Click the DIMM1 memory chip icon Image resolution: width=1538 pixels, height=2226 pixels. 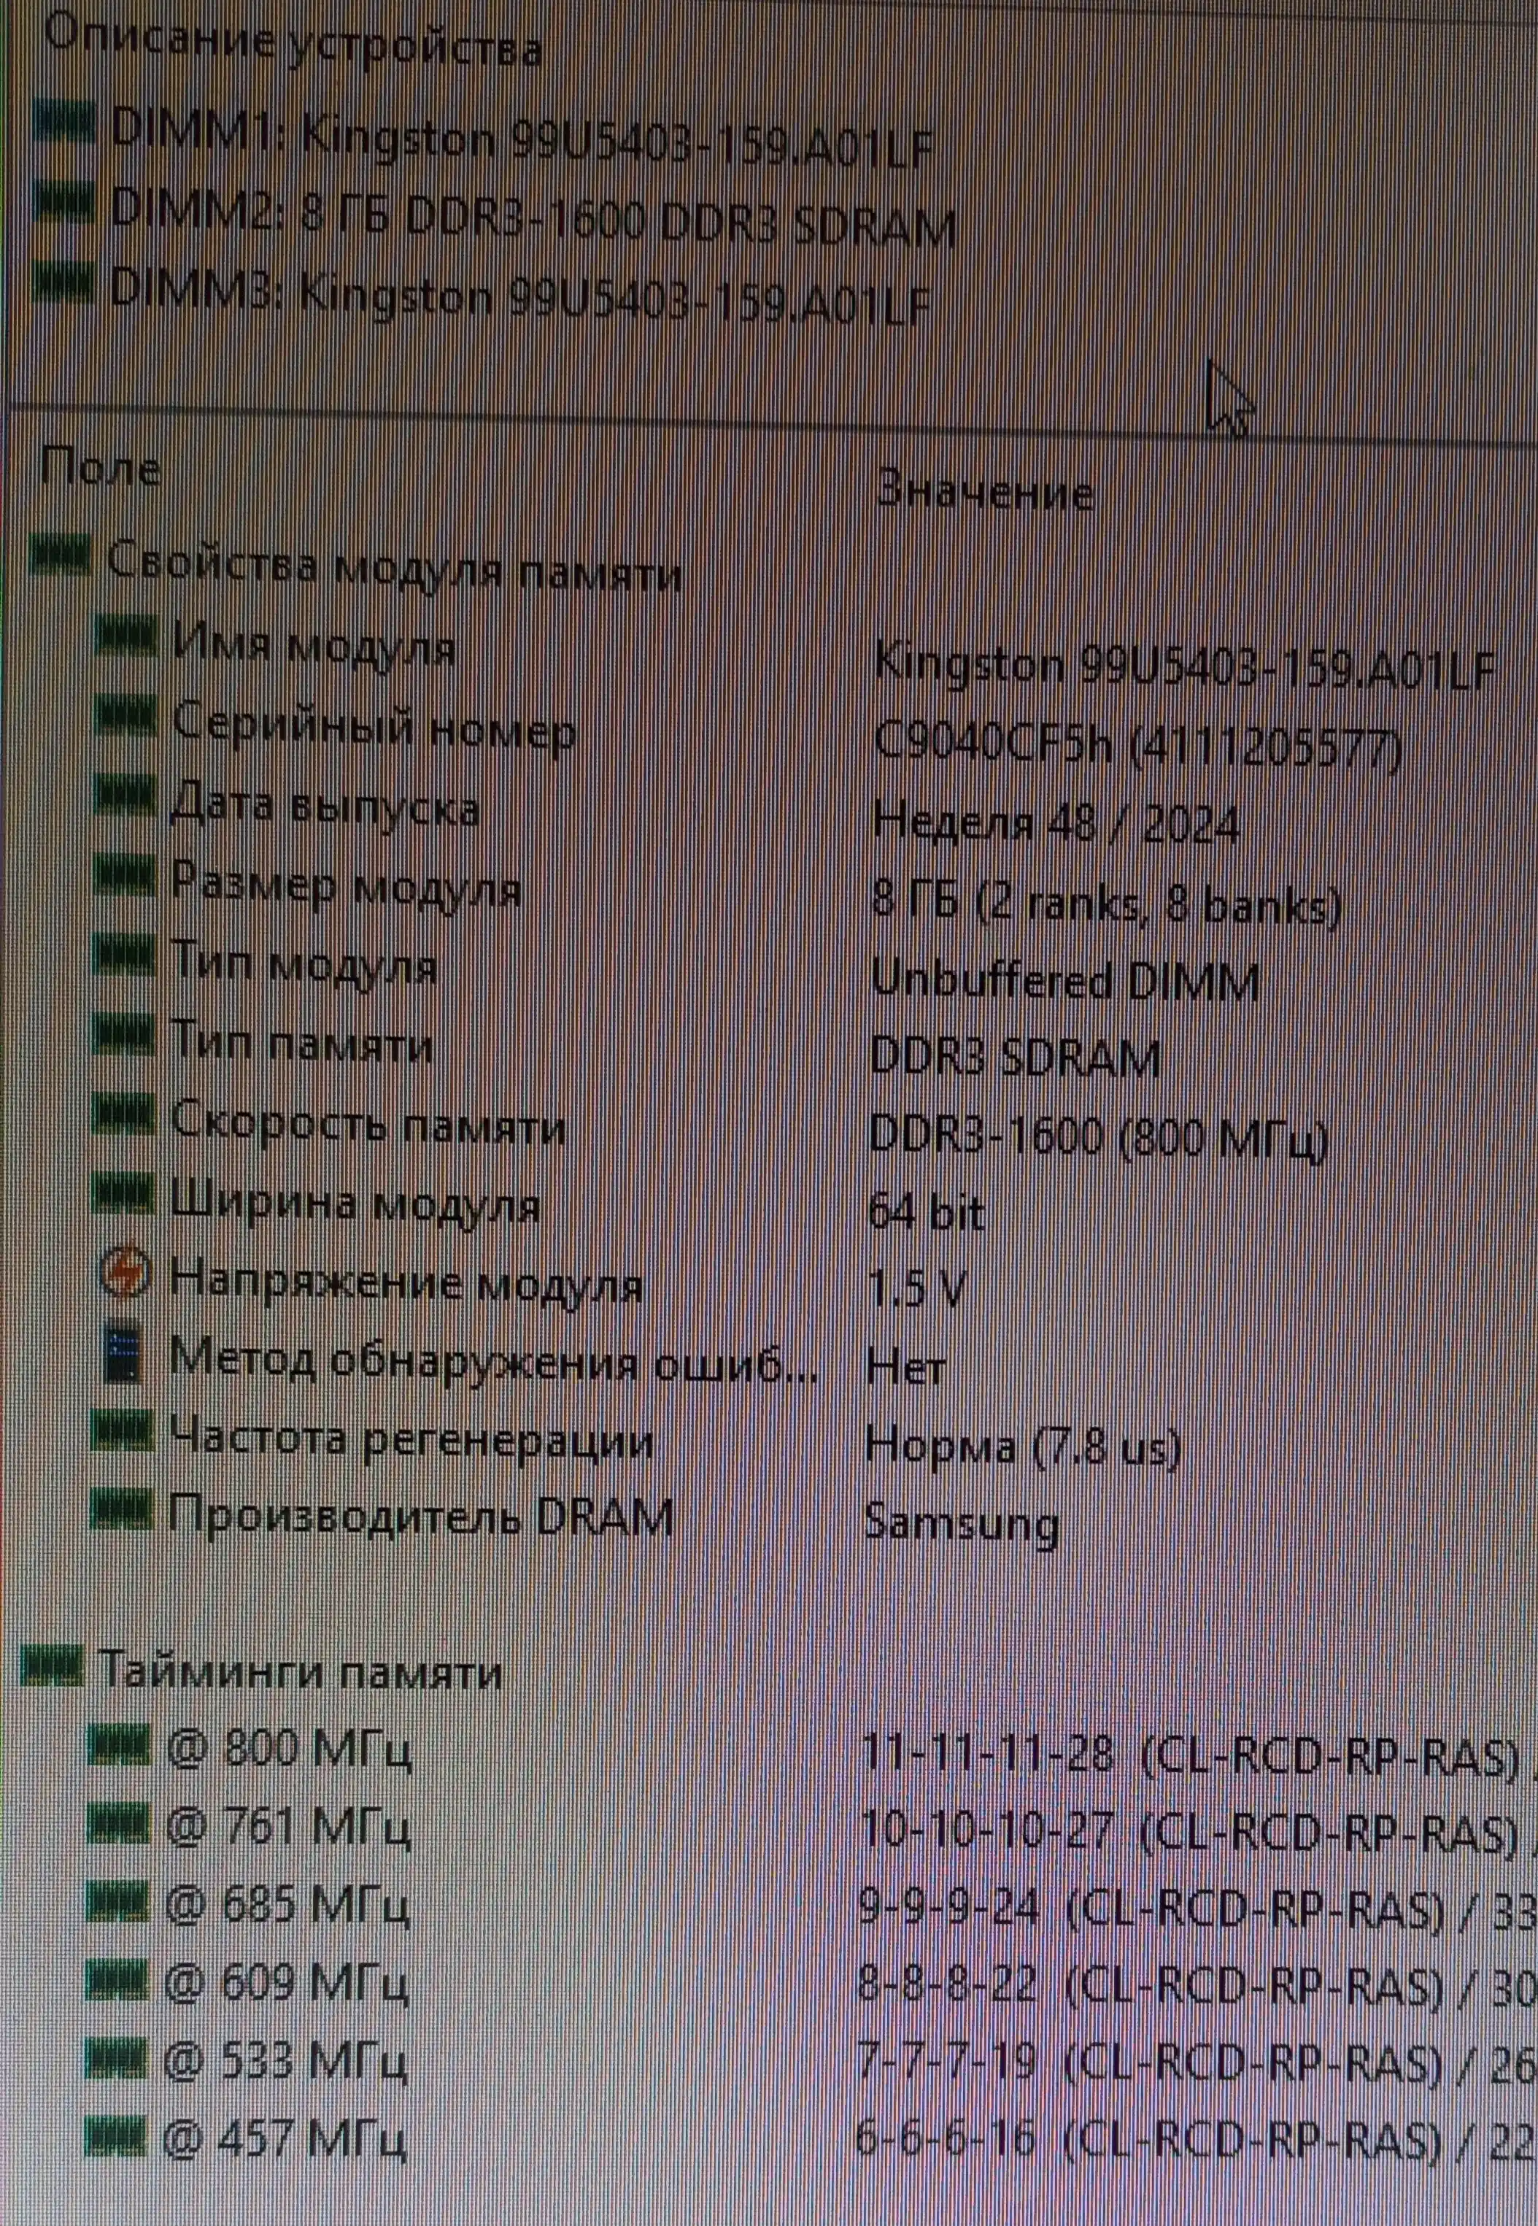click(64, 121)
